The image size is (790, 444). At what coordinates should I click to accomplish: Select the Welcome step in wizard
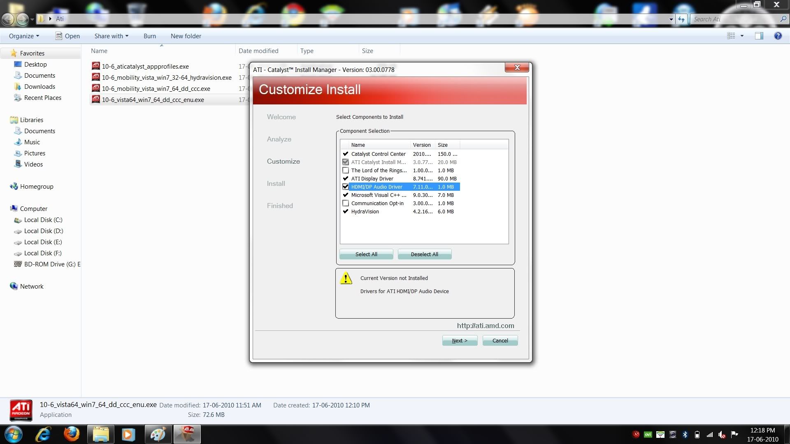[281, 117]
